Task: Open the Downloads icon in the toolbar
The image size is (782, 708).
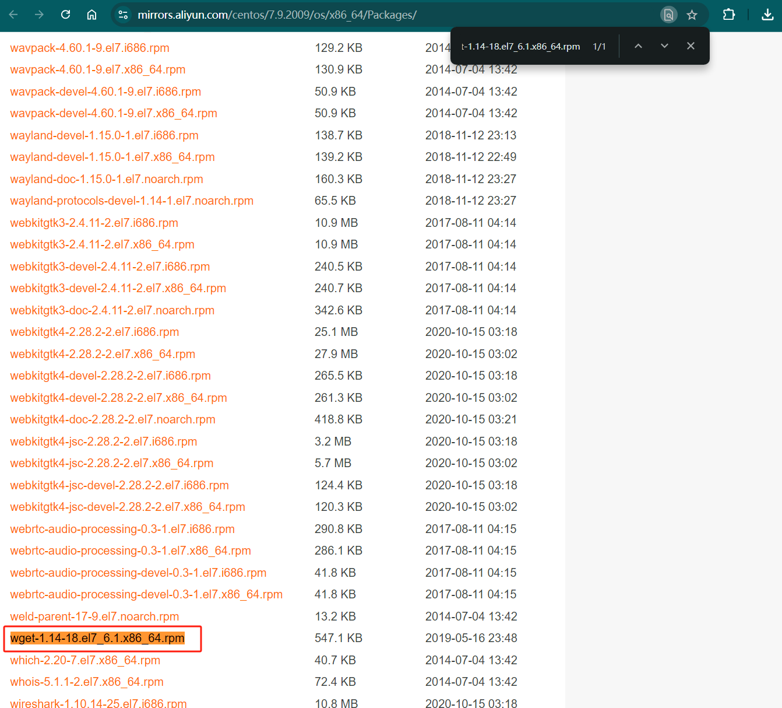Action: coord(768,15)
